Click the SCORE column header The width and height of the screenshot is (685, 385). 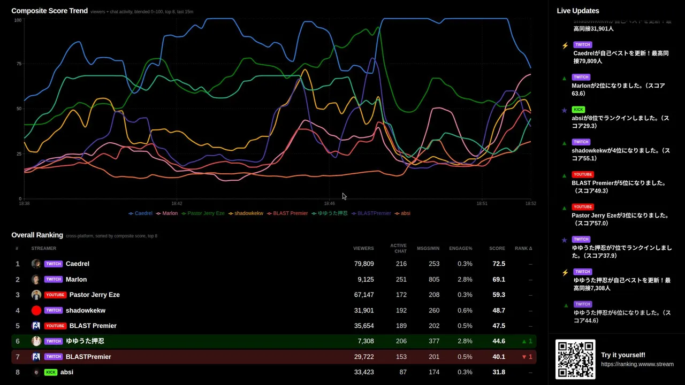(x=497, y=248)
